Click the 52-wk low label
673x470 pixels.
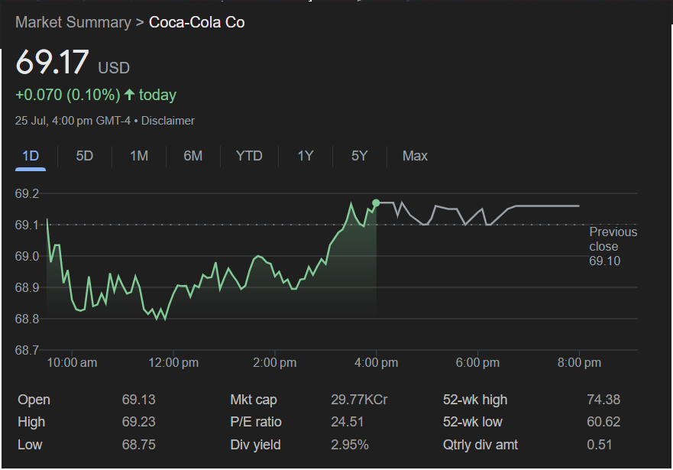pyautogui.click(x=473, y=422)
